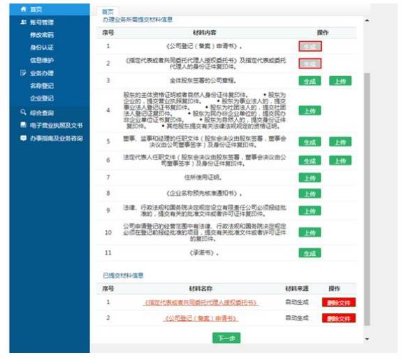Open the 公司登记（备案）申请书 submitted file link
This screenshot has width=406, height=360.
pyautogui.click(x=201, y=318)
